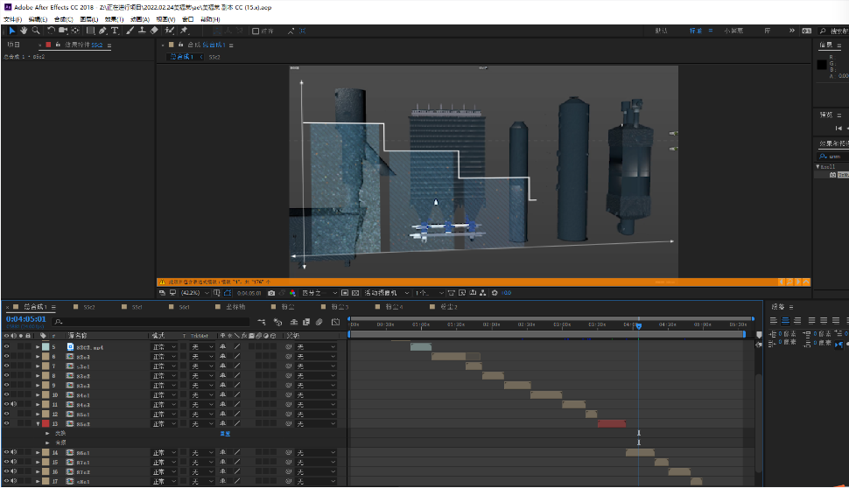Toggle transparency grid in the viewer
849x488 pixels.
tap(355, 293)
